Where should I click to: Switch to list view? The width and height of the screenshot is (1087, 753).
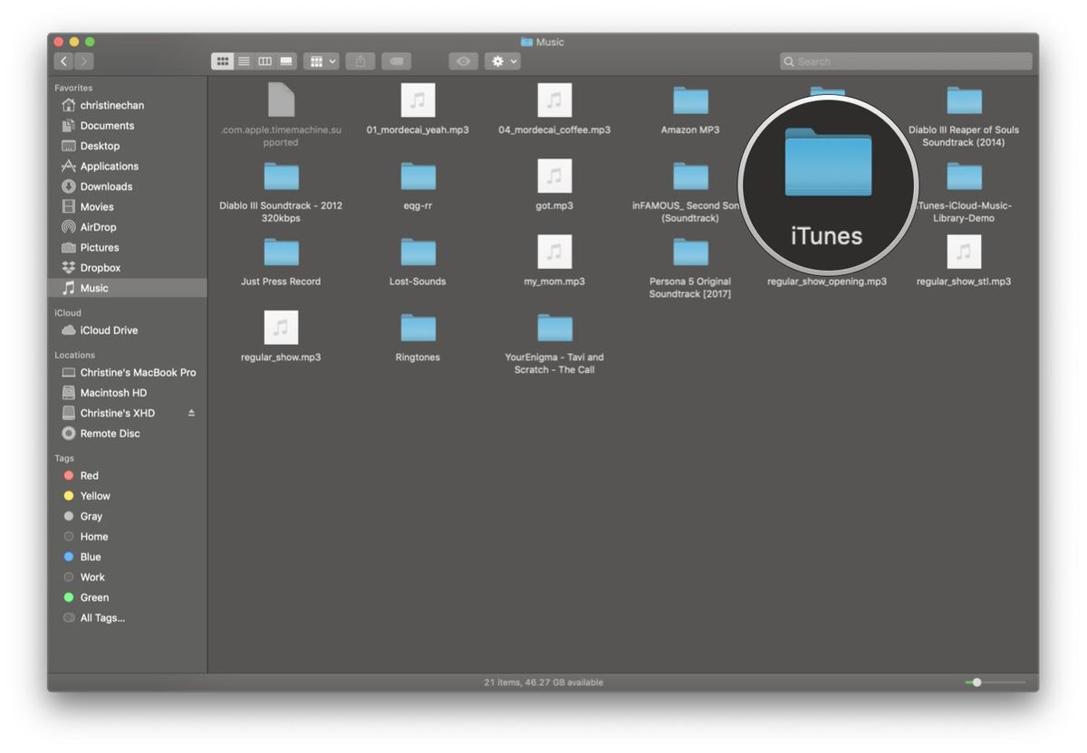coord(244,61)
